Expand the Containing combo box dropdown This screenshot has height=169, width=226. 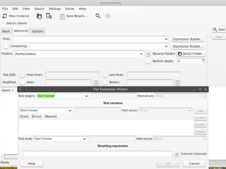[166, 46]
